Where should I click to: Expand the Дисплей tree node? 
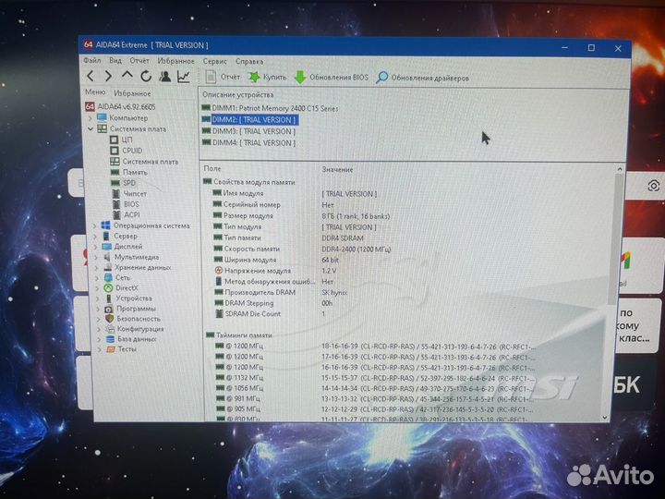pos(96,247)
